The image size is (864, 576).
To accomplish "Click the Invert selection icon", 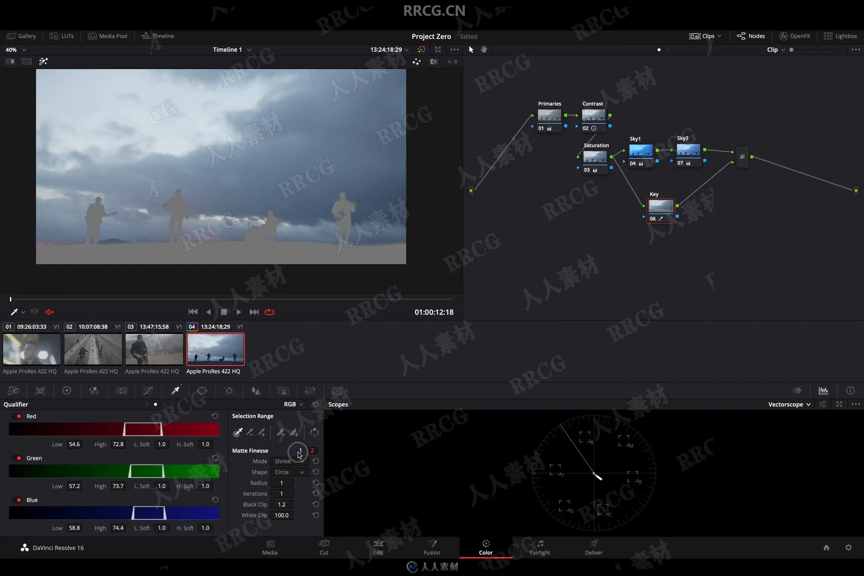I will click(314, 432).
